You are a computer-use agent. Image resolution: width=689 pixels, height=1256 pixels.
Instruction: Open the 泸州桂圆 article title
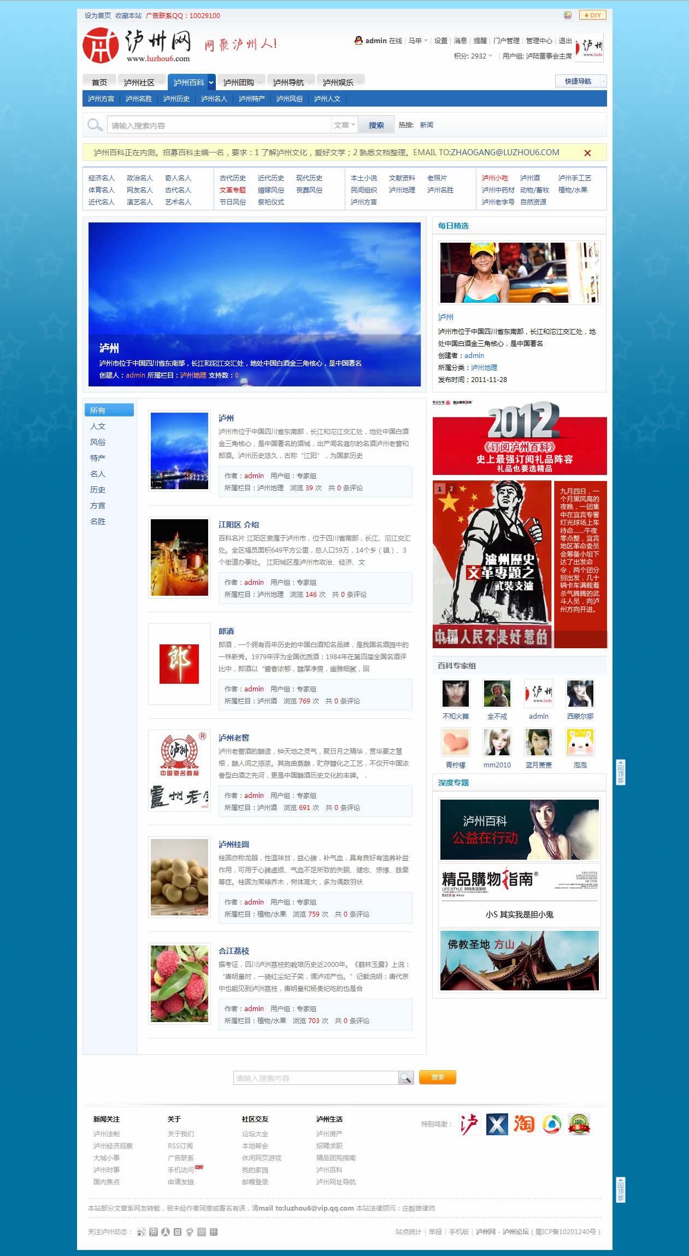[x=234, y=844]
